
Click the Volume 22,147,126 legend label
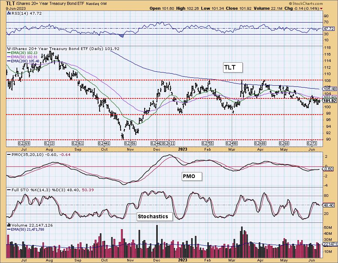coord(32,225)
